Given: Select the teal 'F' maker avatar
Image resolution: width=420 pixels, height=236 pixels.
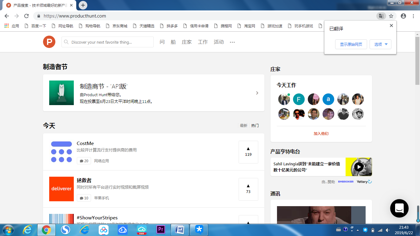Looking at the screenshot, I should tap(299, 99).
